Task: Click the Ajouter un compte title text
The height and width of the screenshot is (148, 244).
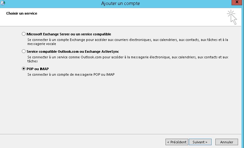Action: coord(121,3)
